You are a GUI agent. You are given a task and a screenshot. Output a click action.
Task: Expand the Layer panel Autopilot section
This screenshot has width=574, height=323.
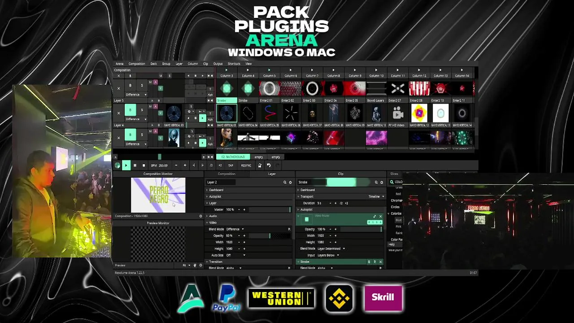(x=215, y=196)
